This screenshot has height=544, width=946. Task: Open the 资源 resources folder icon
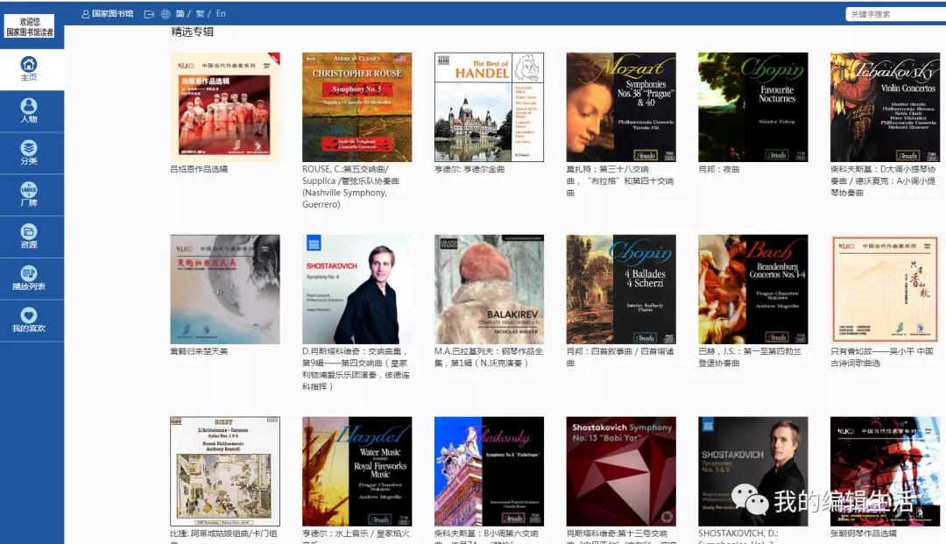[x=29, y=232]
